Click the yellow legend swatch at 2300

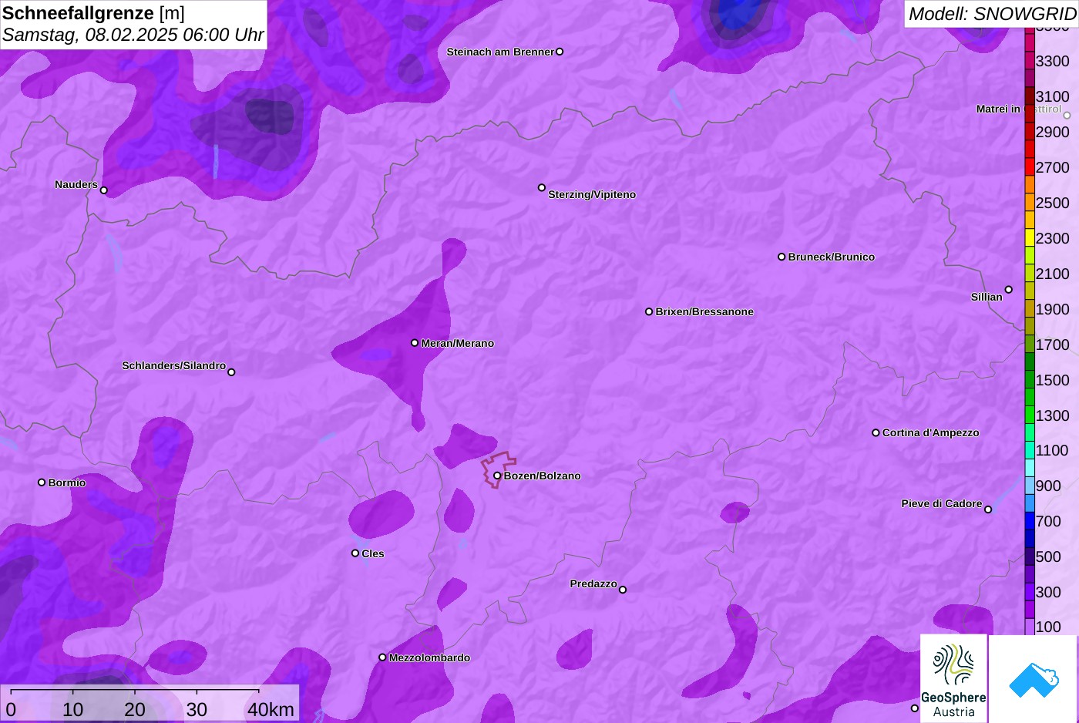(1030, 238)
